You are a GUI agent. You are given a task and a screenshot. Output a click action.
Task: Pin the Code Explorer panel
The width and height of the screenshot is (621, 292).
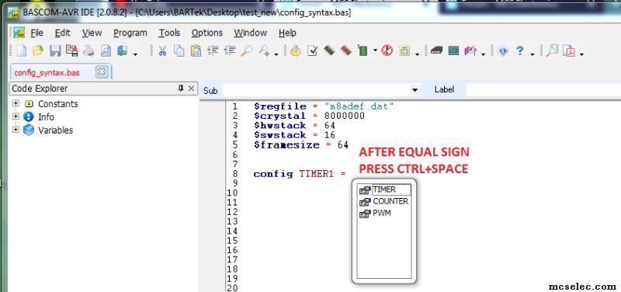click(181, 89)
